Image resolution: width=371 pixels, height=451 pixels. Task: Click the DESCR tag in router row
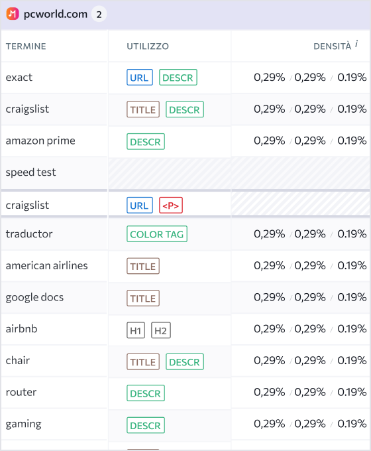146,393
